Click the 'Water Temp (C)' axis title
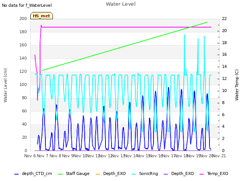Viewport: 242px width, 181px height. 237,85
